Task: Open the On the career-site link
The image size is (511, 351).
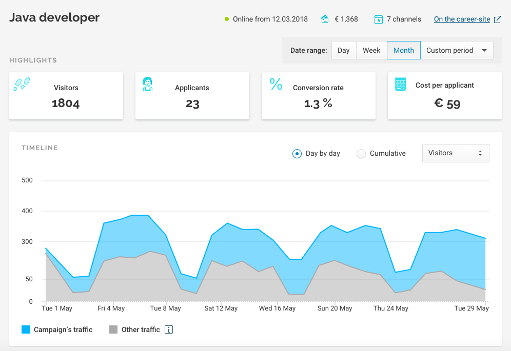Action: (x=462, y=19)
